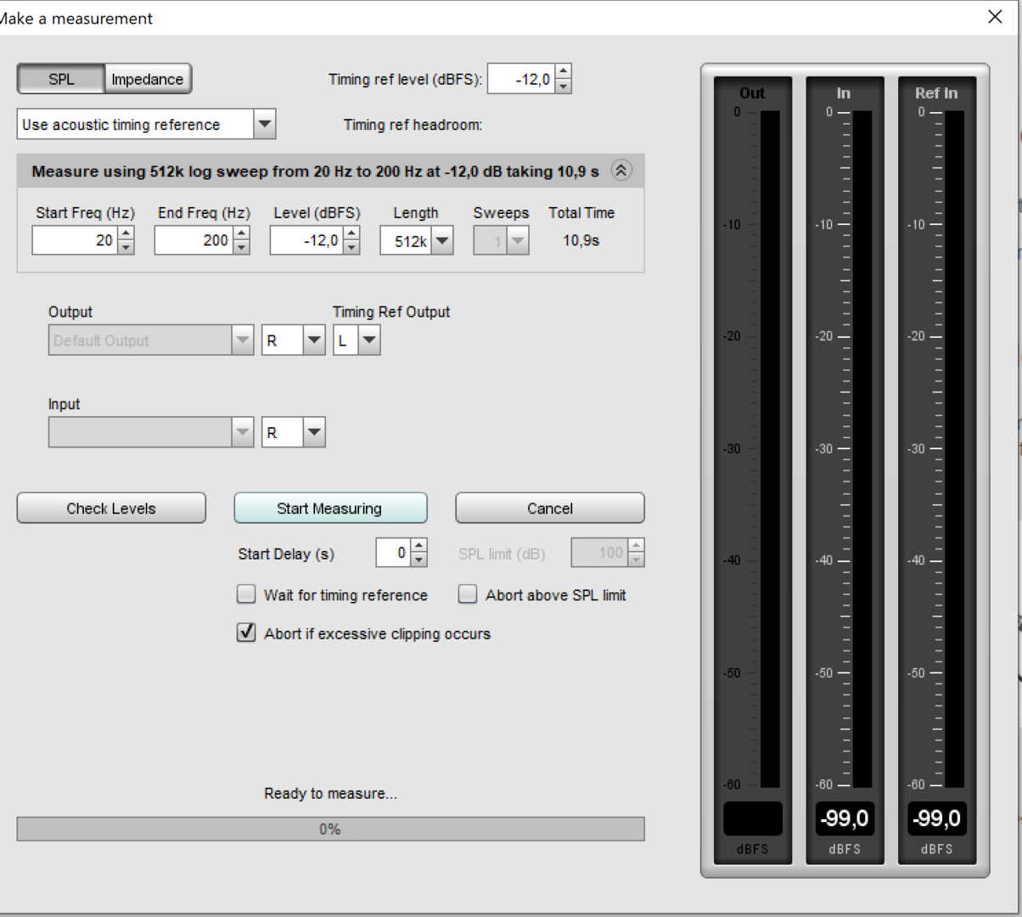The height and width of the screenshot is (917, 1022).
Task: Increase Start Delay with up arrow
Action: coord(418,546)
